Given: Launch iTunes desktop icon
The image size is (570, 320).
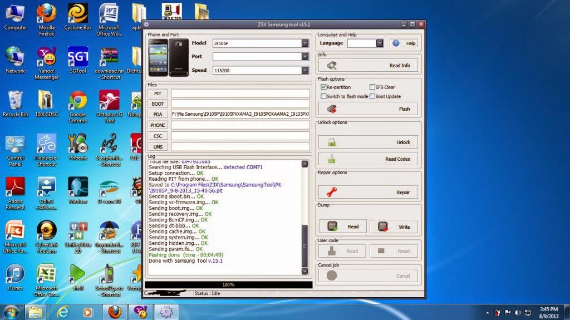Looking at the screenshot, I should tap(15, 277).
